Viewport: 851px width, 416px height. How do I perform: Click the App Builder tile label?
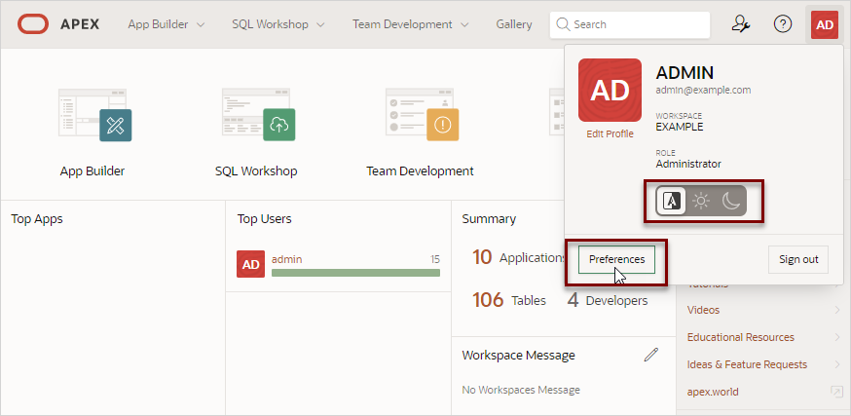point(92,171)
